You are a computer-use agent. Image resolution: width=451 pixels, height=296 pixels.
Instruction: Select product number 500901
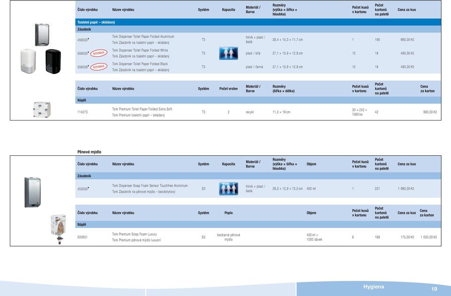coord(82,237)
